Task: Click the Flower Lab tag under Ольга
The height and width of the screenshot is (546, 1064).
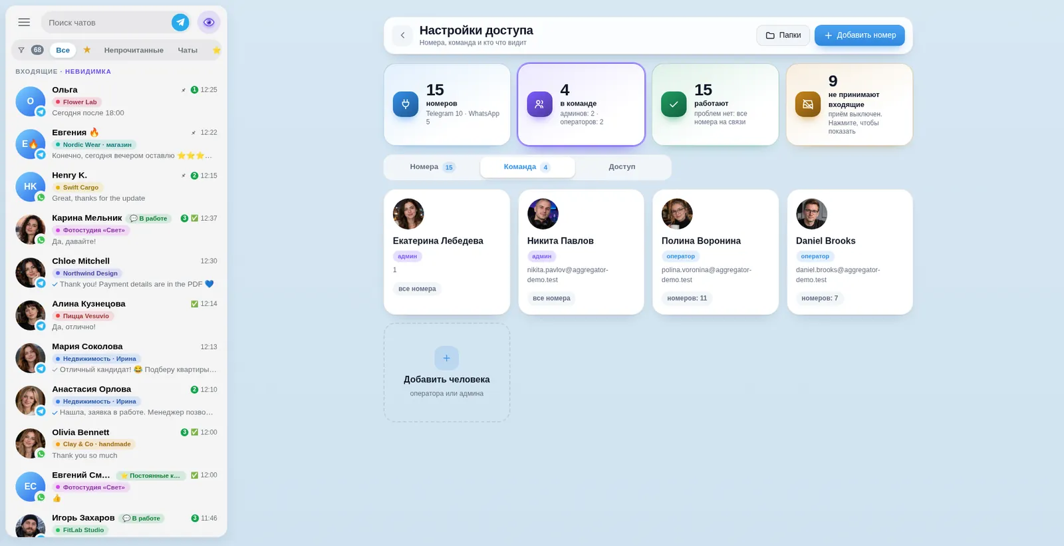Action: tap(76, 102)
